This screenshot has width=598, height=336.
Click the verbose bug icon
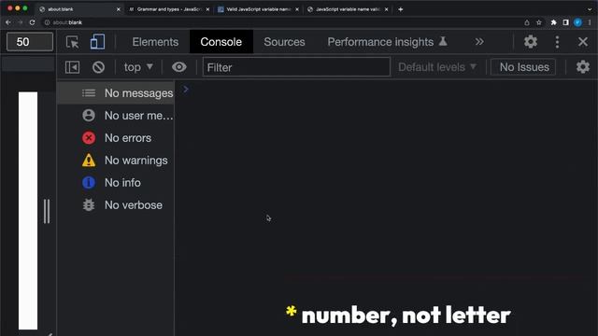pyautogui.click(x=89, y=205)
